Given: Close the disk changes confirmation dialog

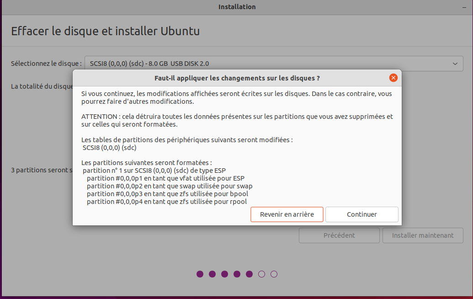Looking at the screenshot, I should click(x=393, y=78).
